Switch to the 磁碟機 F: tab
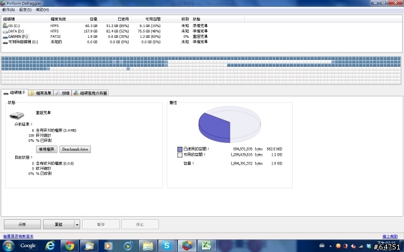Image resolution: width=404 pixels, height=252 pixels. pyautogui.click(x=15, y=93)
